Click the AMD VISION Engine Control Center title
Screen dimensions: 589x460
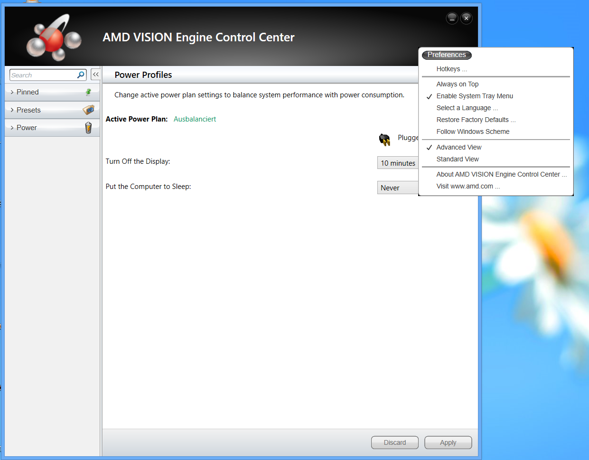coord(198,38)
